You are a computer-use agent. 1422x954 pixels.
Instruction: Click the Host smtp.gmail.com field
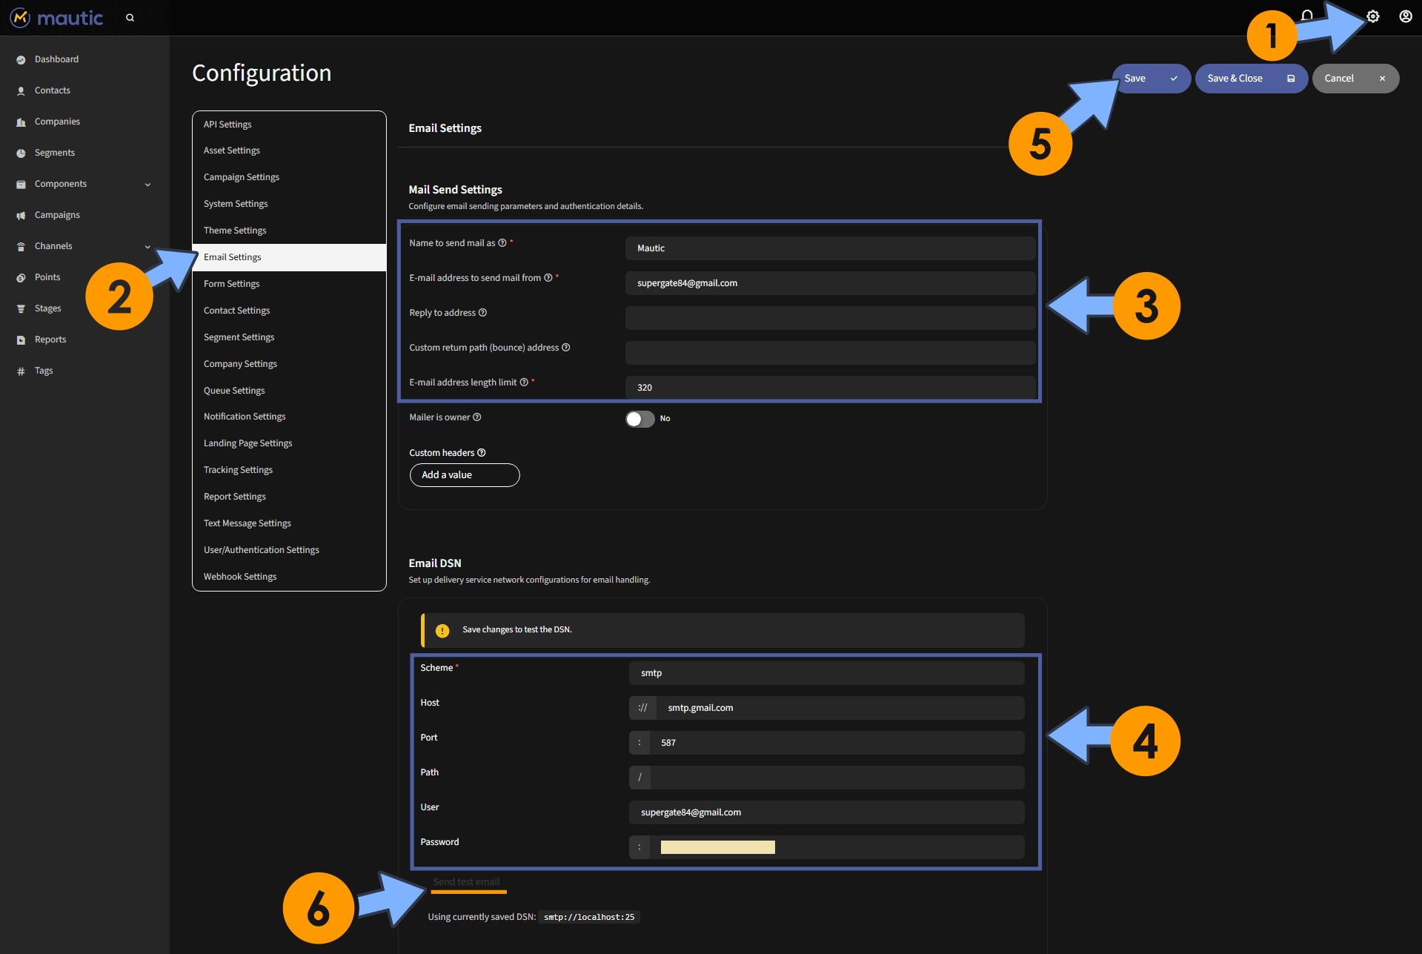840,708
